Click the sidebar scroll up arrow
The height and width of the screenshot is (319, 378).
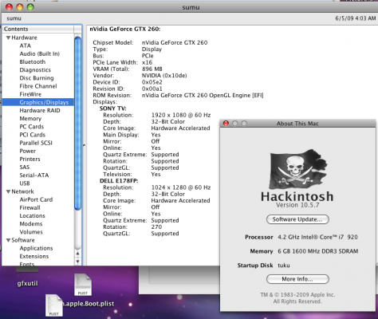[x=77, y=254]
